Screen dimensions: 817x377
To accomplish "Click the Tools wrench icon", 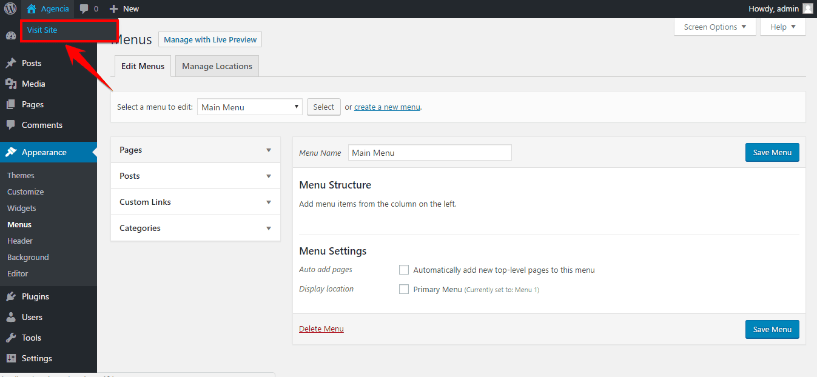I will (x=11, y=338).
